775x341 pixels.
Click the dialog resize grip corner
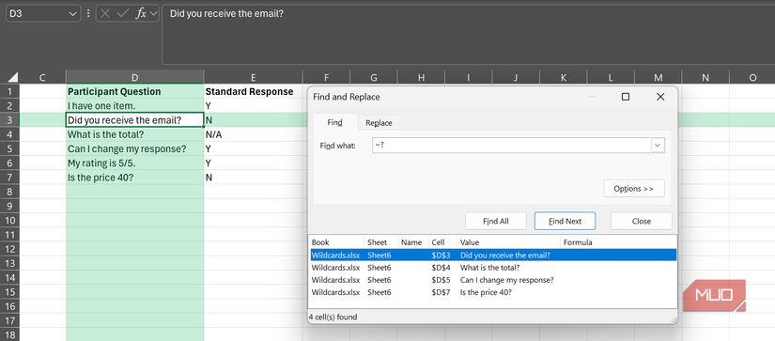(674, 319)
